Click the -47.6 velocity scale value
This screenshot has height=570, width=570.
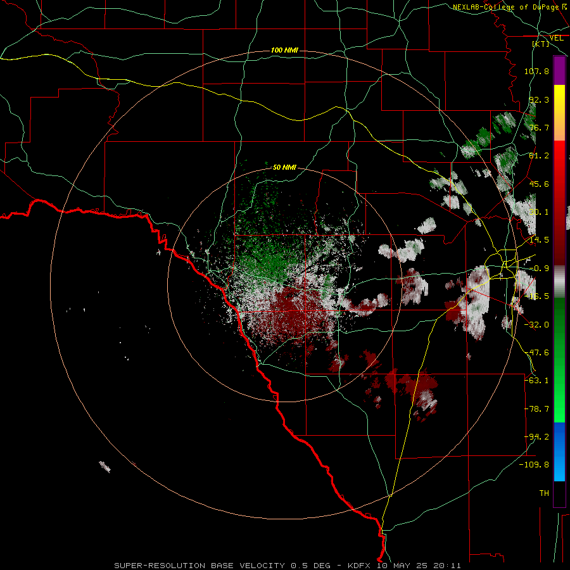(536, 353)
